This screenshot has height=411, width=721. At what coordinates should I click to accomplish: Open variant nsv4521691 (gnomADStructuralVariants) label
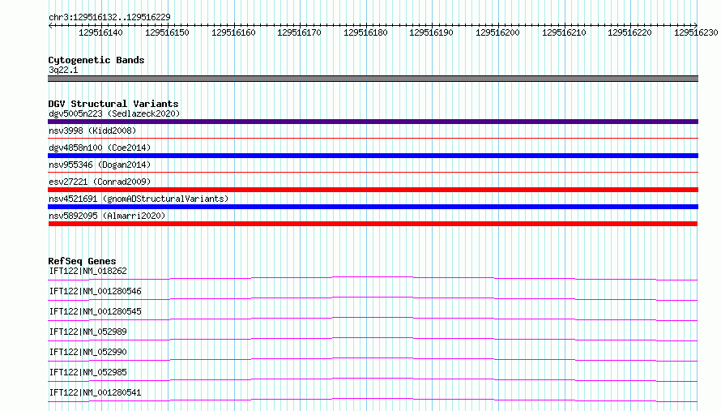pos(139,199)
